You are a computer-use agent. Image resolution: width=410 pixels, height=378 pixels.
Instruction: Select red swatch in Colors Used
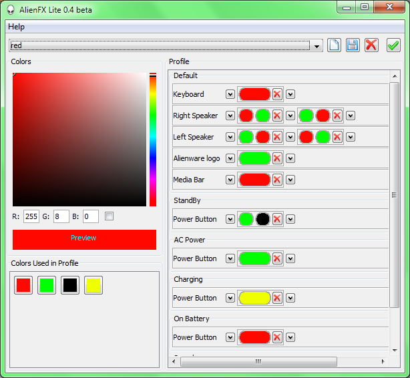[x=23, y=285]
